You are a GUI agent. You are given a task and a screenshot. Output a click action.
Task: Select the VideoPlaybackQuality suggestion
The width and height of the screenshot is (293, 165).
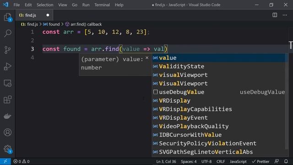coord(219,126)
